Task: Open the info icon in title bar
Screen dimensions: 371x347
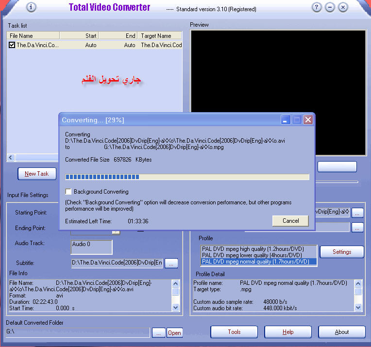Action: click(x=31, y=7)
